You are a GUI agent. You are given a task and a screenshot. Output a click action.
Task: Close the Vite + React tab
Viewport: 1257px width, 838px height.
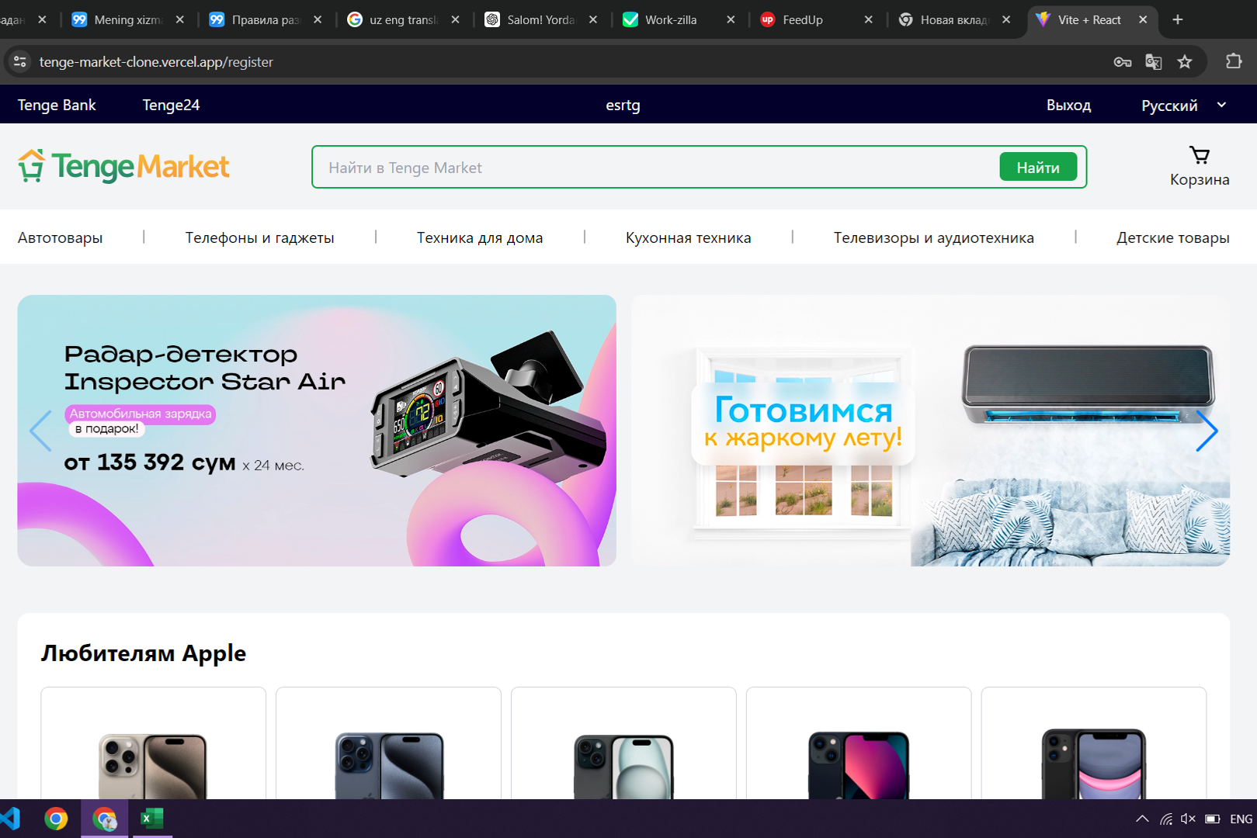click(x=1143, y=20)
